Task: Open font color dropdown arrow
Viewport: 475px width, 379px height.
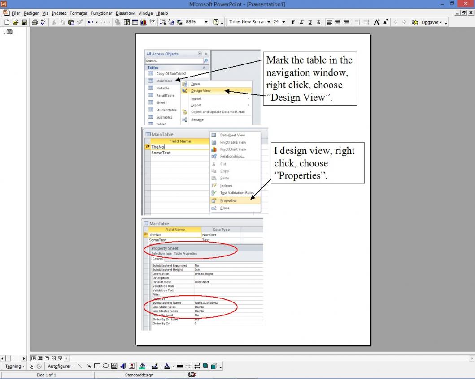Action: tap(173, 366)
